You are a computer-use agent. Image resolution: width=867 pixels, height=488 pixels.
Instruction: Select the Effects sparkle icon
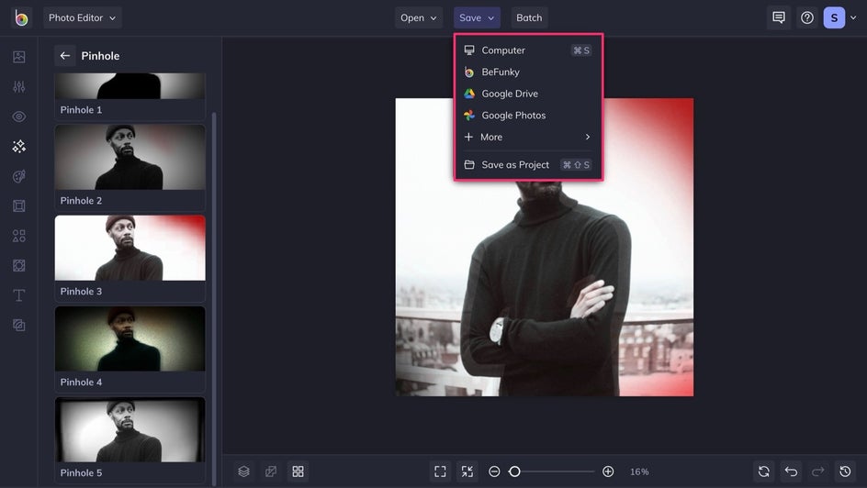[x=18, y=146]
